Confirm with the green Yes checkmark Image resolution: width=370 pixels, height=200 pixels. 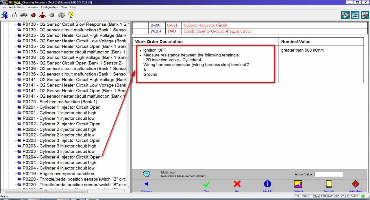206,184
